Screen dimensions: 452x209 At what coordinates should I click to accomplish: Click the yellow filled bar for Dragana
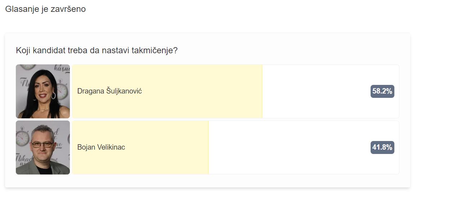pyautogui.click(x=167, y=91)
